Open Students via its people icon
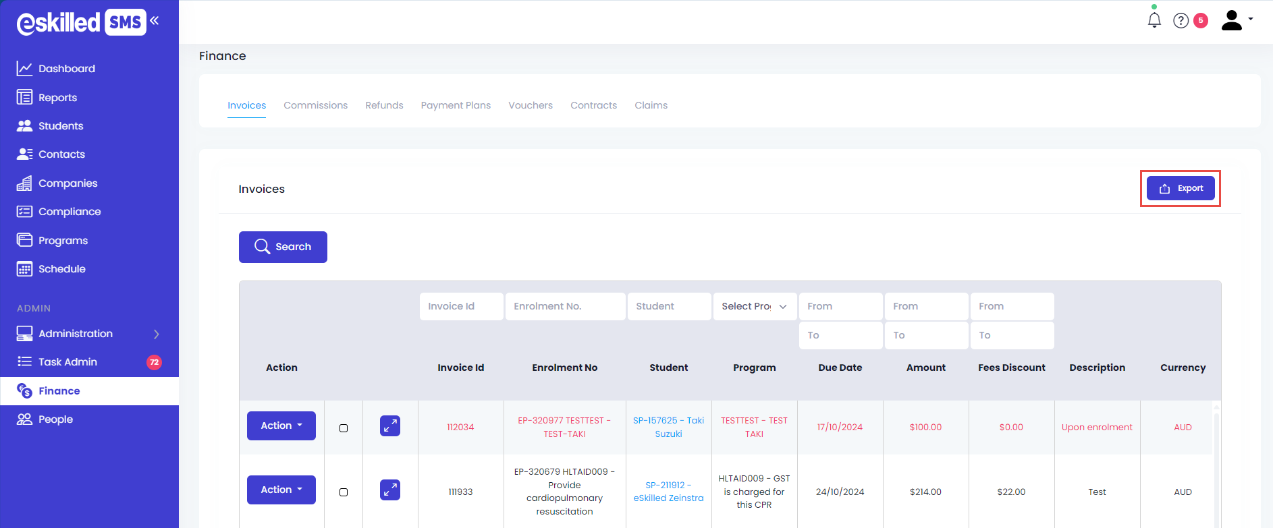 [x=24, y=126]
